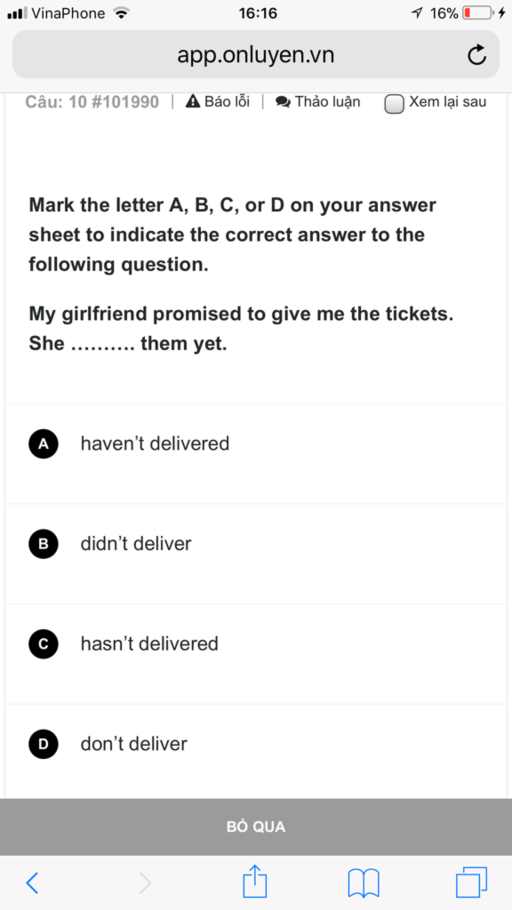Select answer B circle badge
This screenshot has height=910, width=512.
coord(43,543)
